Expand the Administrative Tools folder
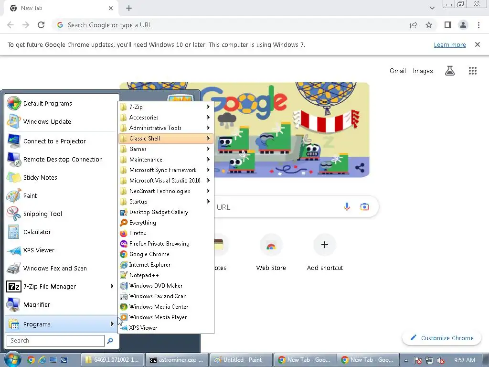 pos(166,128)
